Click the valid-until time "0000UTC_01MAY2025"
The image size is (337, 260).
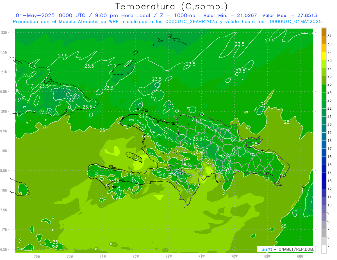pyautogui.click(x=295, y=22)
